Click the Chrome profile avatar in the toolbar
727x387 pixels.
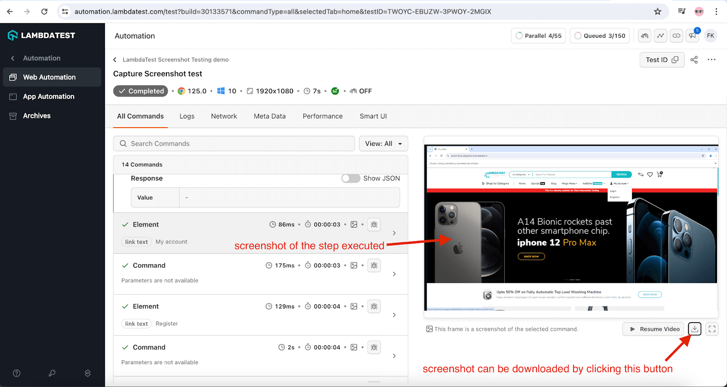click(x=699, y=11)
